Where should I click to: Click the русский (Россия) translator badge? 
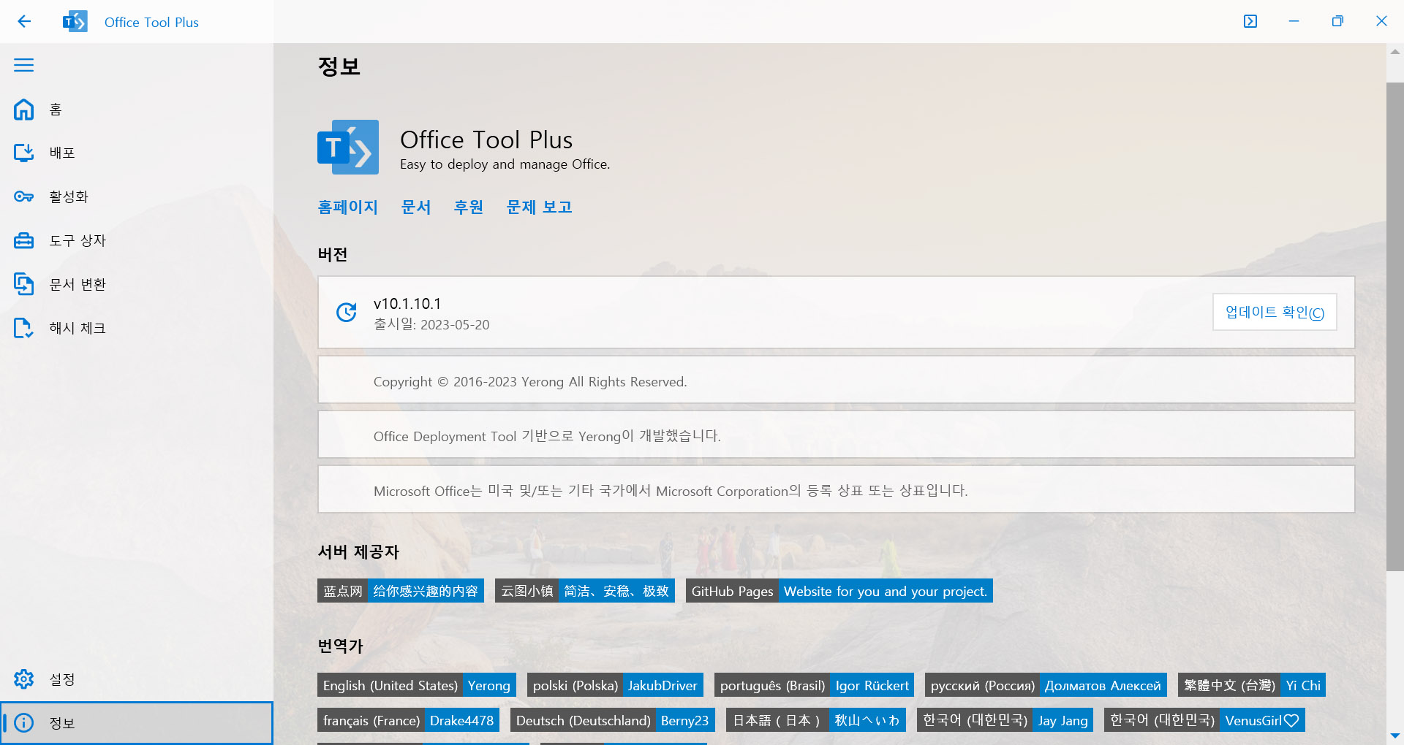pos(1046,685)
